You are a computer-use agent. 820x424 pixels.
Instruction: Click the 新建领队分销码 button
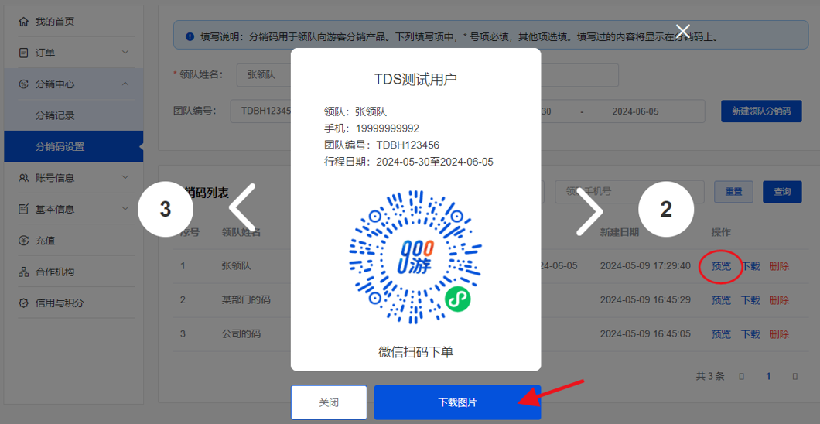tap(761, 111)
